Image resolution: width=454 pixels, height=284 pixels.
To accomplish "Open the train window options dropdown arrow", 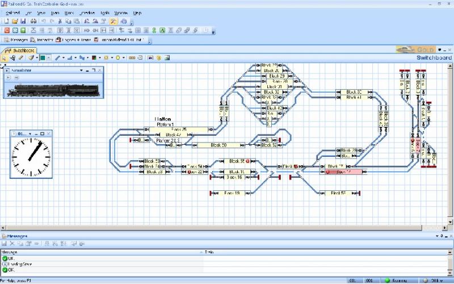I will click(x=81, y=70).
